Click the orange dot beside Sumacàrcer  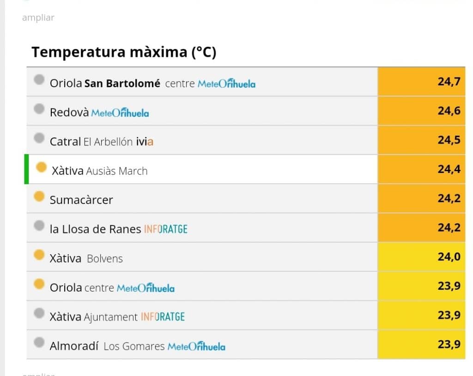(x=39, y=197)
